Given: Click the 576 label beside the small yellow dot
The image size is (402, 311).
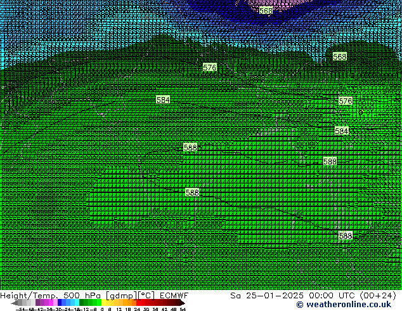Looking at the screenshot, I should click(346, 101).
